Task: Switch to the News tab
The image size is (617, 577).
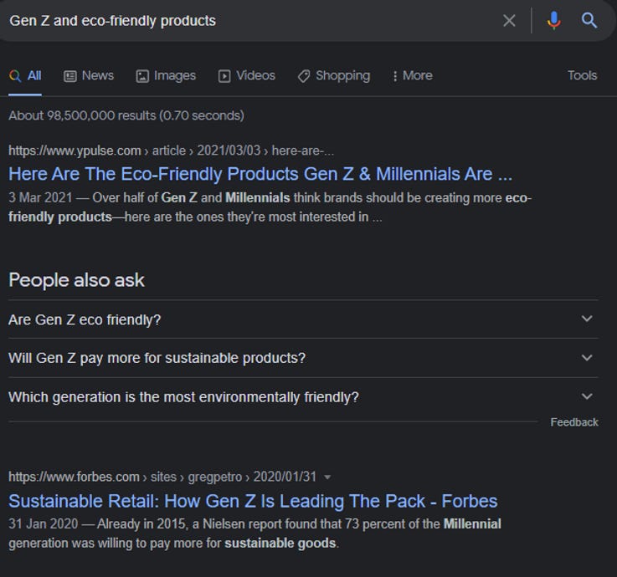Action: (89, 75)
